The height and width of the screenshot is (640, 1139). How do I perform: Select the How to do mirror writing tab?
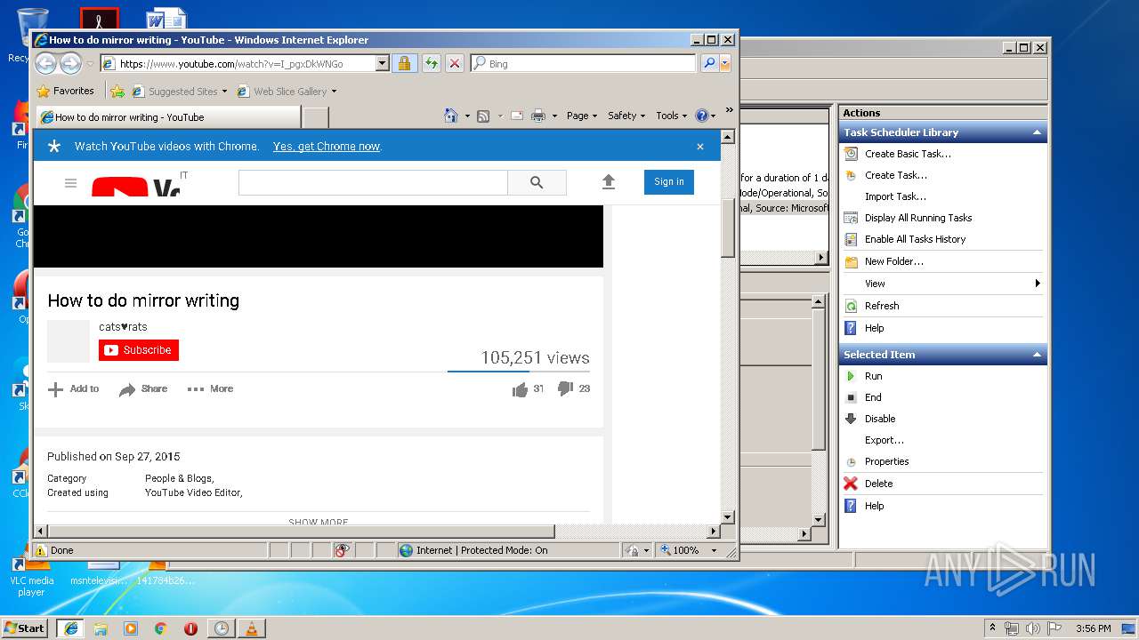[167, 117]
